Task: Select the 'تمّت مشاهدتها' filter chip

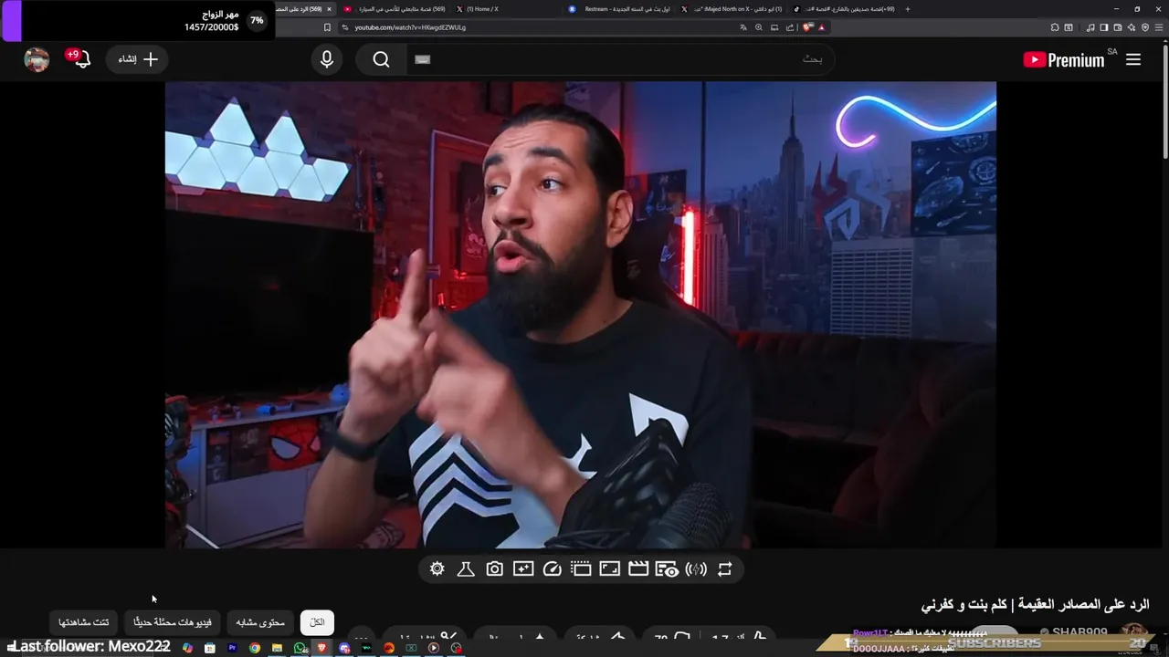Action: coord(84,622)
